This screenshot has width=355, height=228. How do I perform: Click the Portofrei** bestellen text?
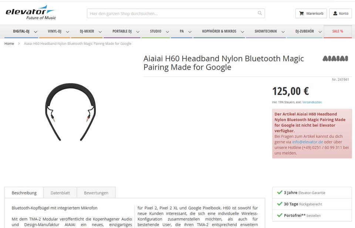[x=302, y=215]
